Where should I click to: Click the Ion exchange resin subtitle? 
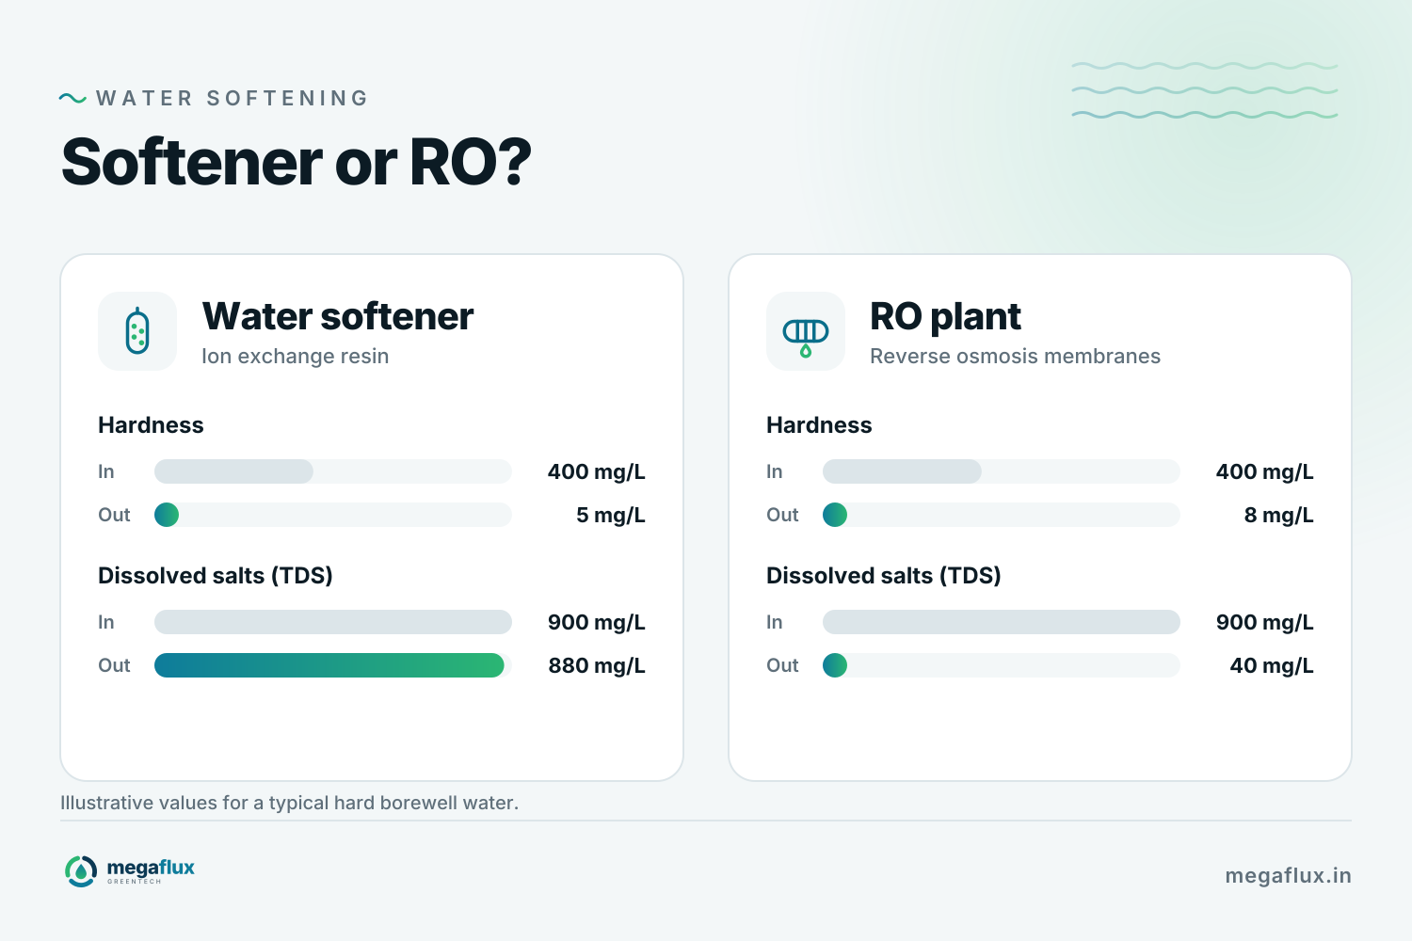click(x=295, y=356)
